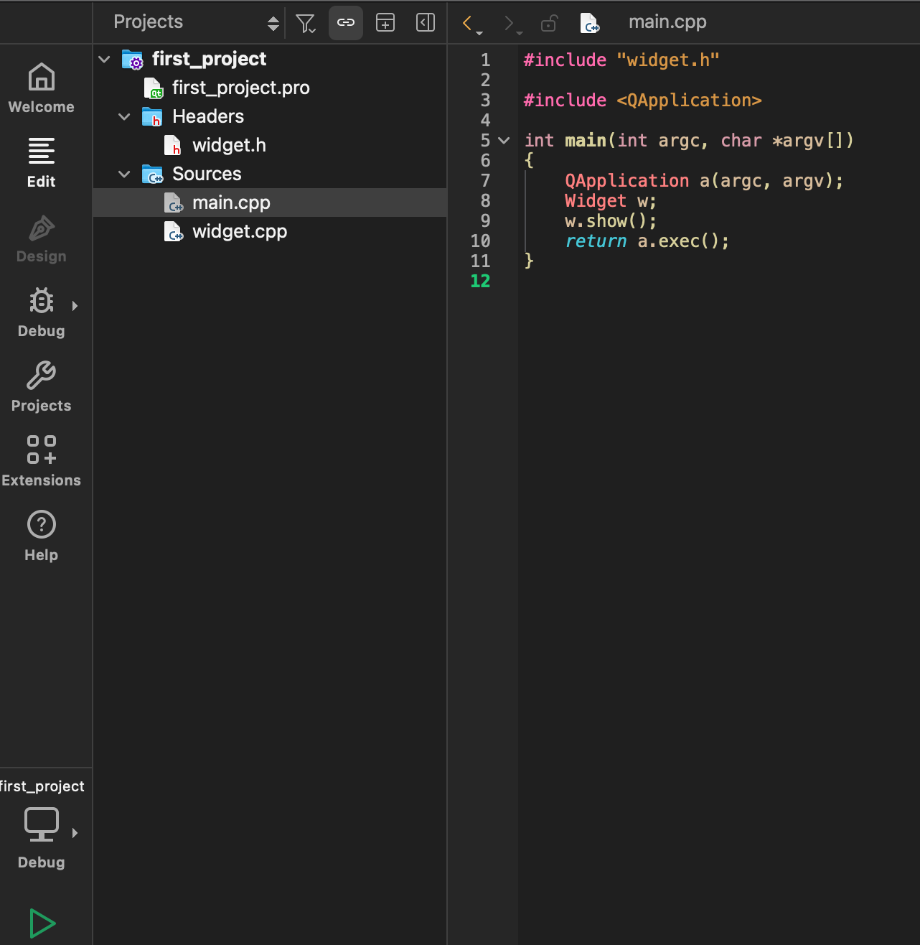
Task: Click the return keyword on line 10
Action: point(596,241)
